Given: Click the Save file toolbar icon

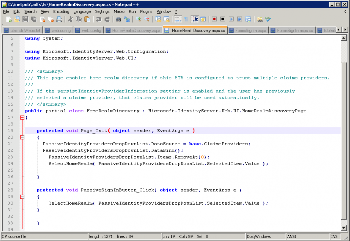Looking at the screenshot, I should click(25, 19).
